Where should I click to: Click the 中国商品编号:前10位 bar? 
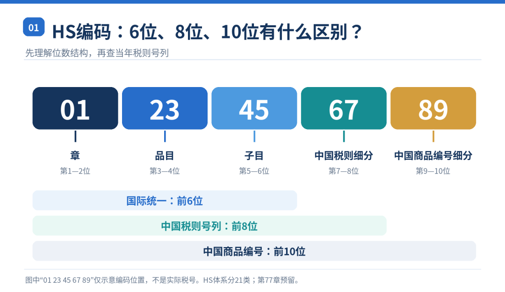tap(254, 251)
